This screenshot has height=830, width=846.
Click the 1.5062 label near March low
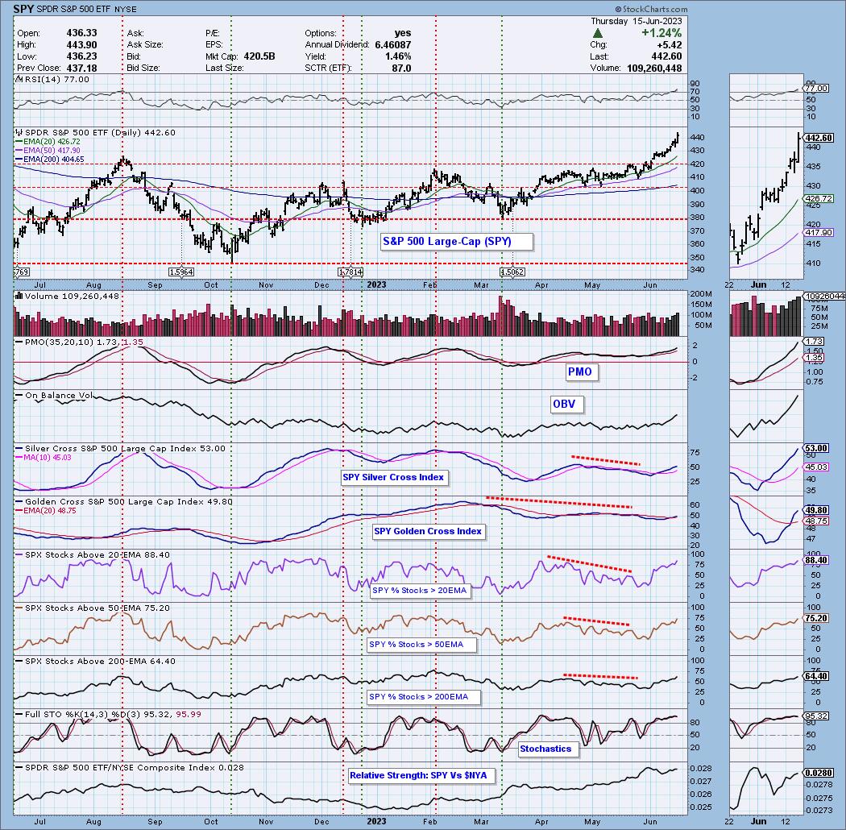(512, 272)
